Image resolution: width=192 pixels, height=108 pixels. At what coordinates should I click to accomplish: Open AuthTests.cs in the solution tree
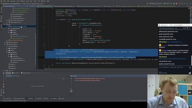(15, 34)
